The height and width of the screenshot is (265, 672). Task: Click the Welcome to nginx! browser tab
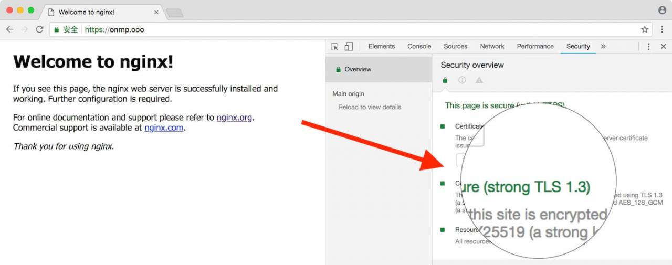102,12
